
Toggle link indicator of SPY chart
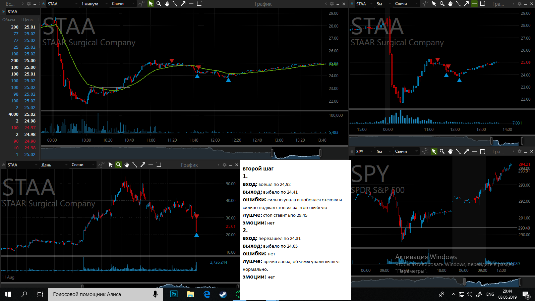click(352, 151)
